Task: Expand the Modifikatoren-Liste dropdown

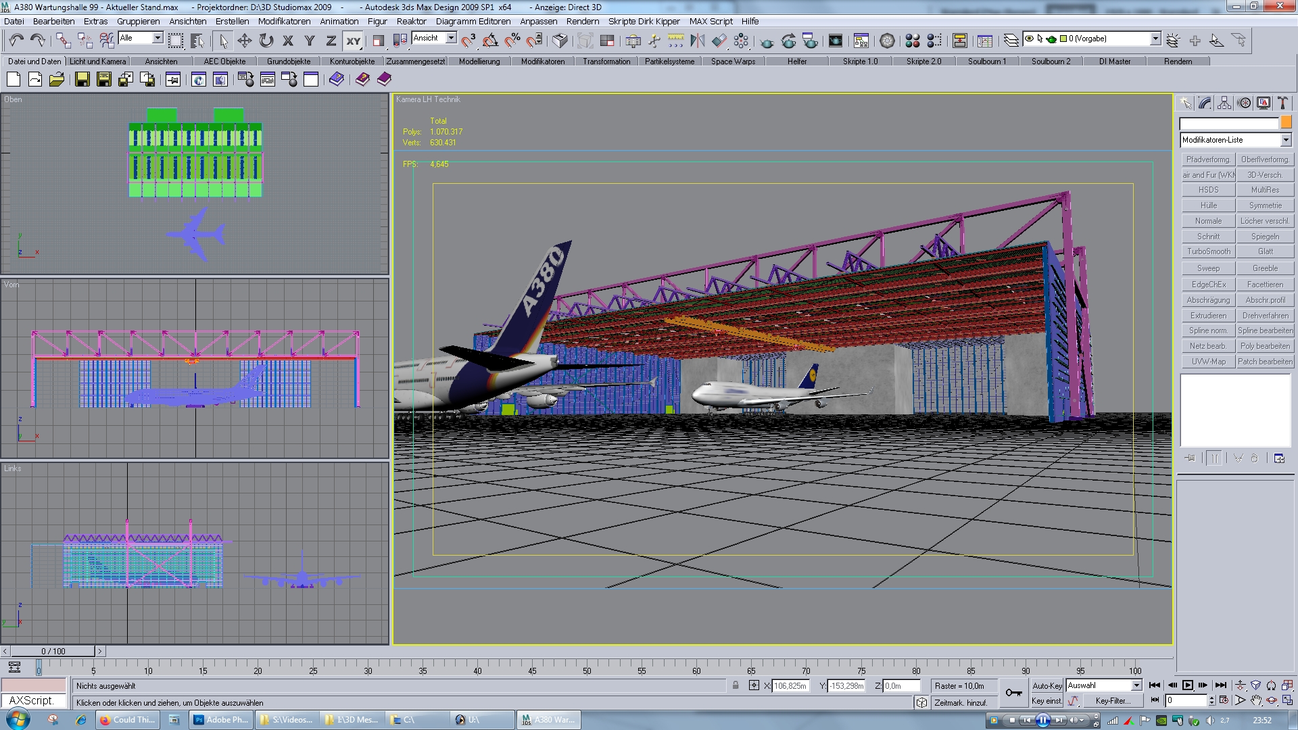Action: [x=1285, y=140]
